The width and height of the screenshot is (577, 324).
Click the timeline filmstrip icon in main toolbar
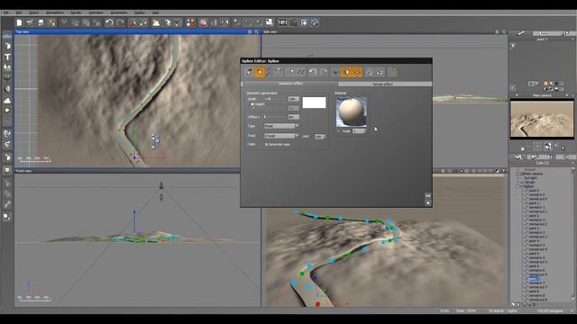click(282, 22)
